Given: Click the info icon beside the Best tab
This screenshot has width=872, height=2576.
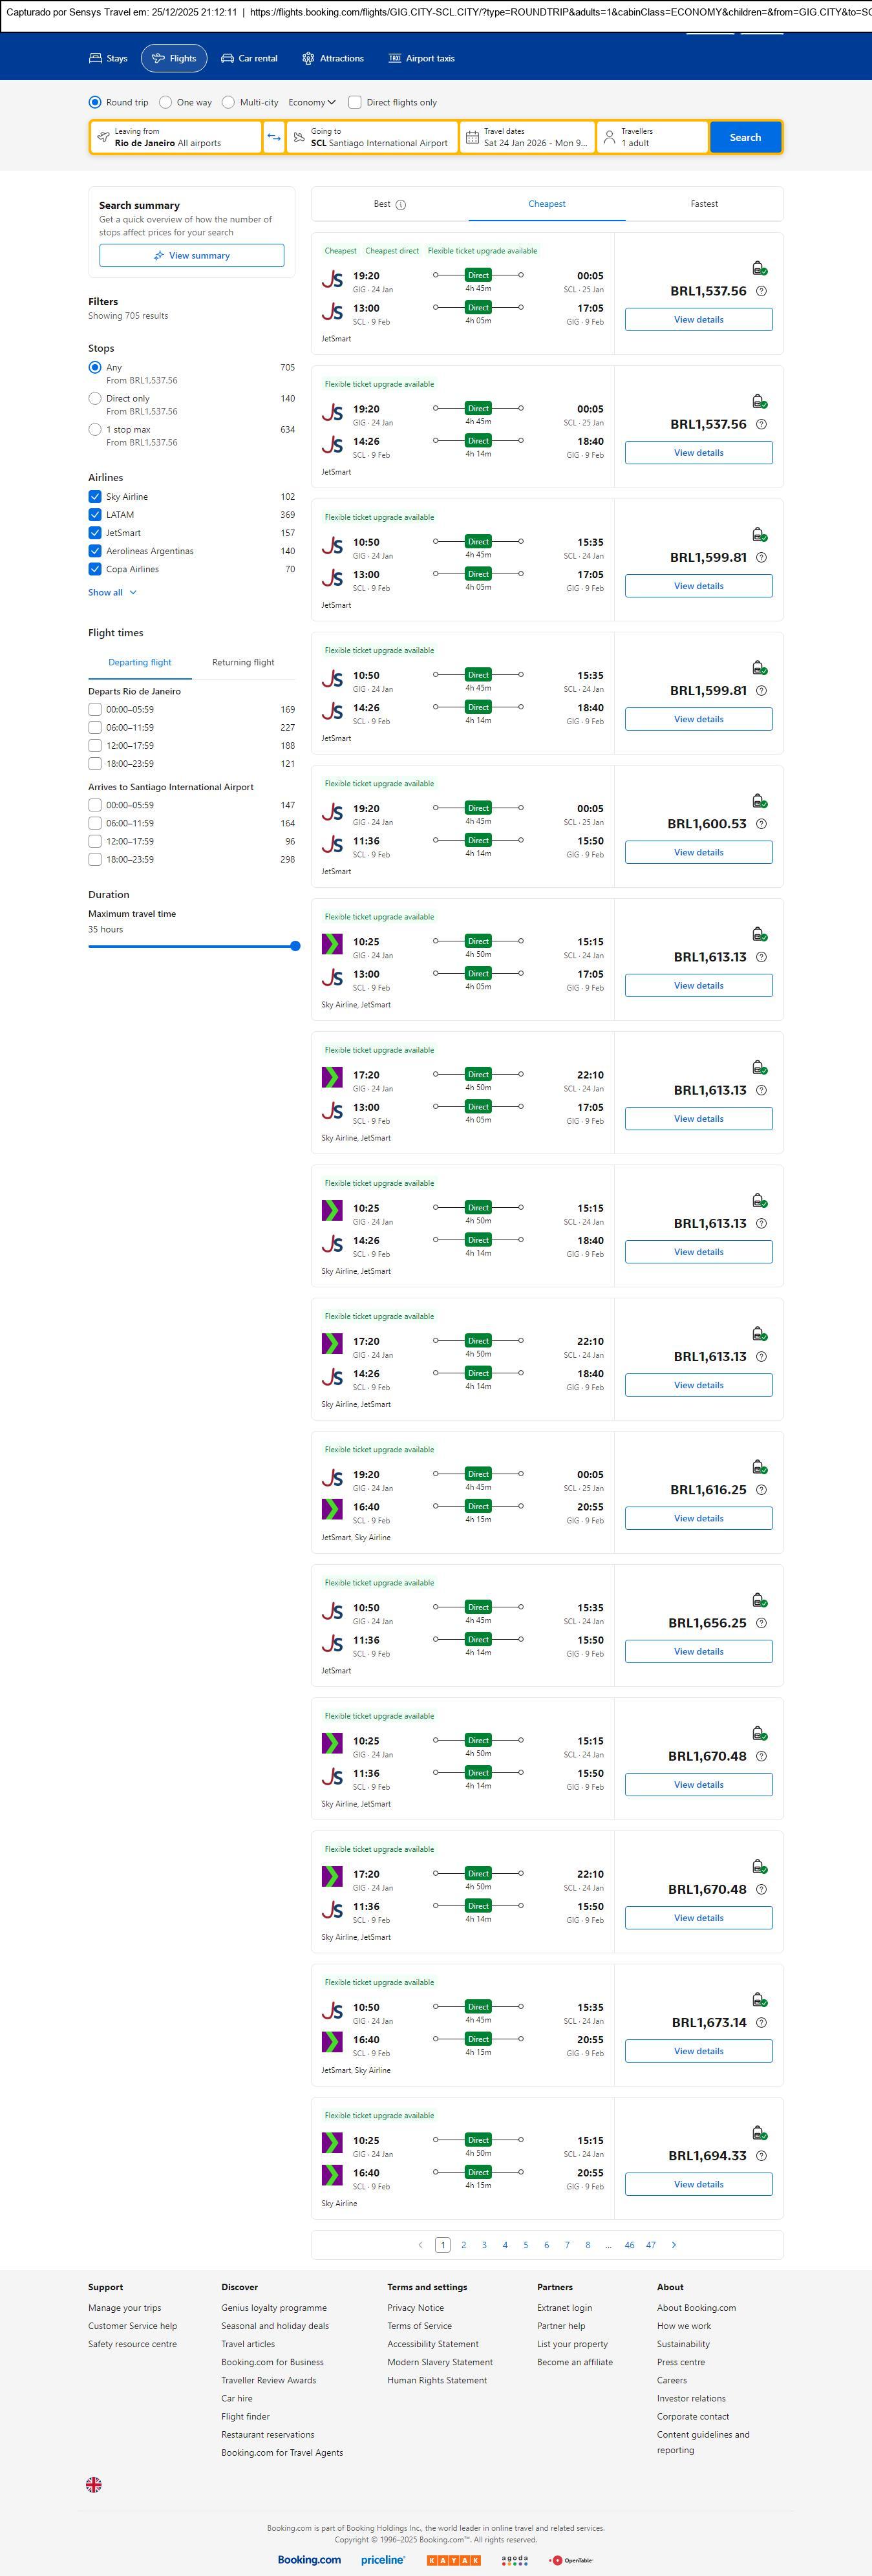Looking at the screenshot, I should click(x=401, y=205).
